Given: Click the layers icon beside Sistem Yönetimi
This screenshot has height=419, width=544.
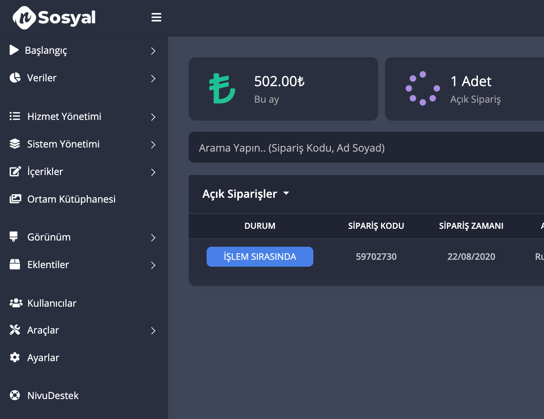Looking at the screenshot, I should click(x=15, y=144).
